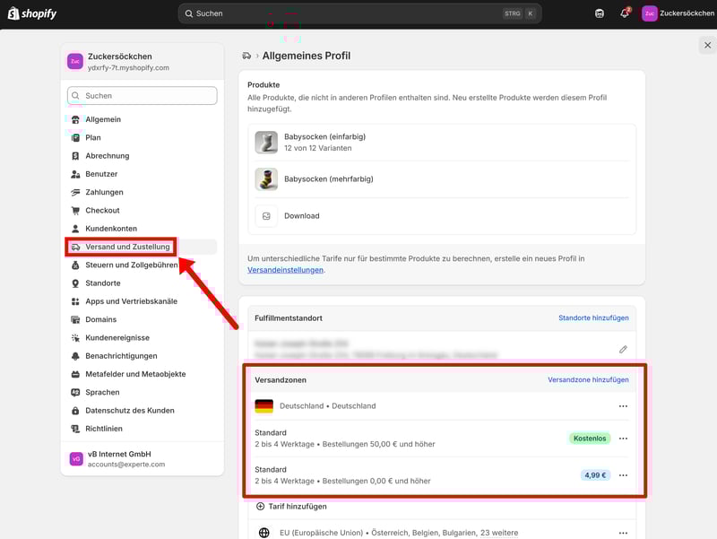Click the settings sidebar Suchen field
The height and width of the screenshot is (539, 717).
(x=142, y=96)
